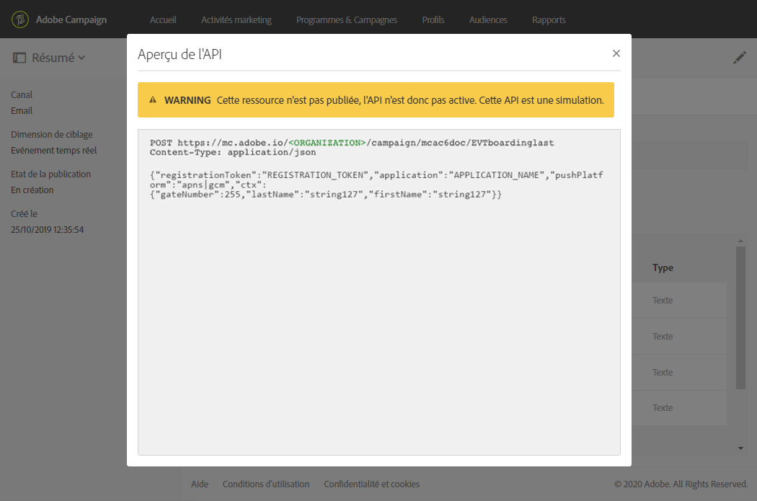Click the Canal label
The width and height of the screenshot is (757, 501).
click(x=22, y=95)
